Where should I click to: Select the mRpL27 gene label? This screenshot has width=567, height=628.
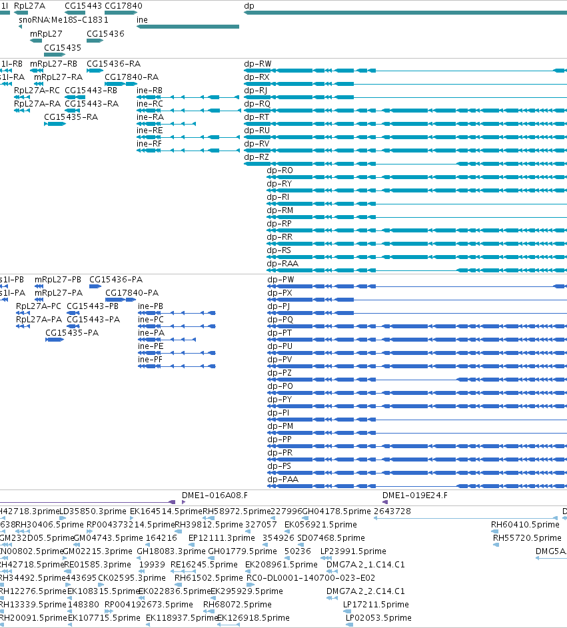point(46,34)
